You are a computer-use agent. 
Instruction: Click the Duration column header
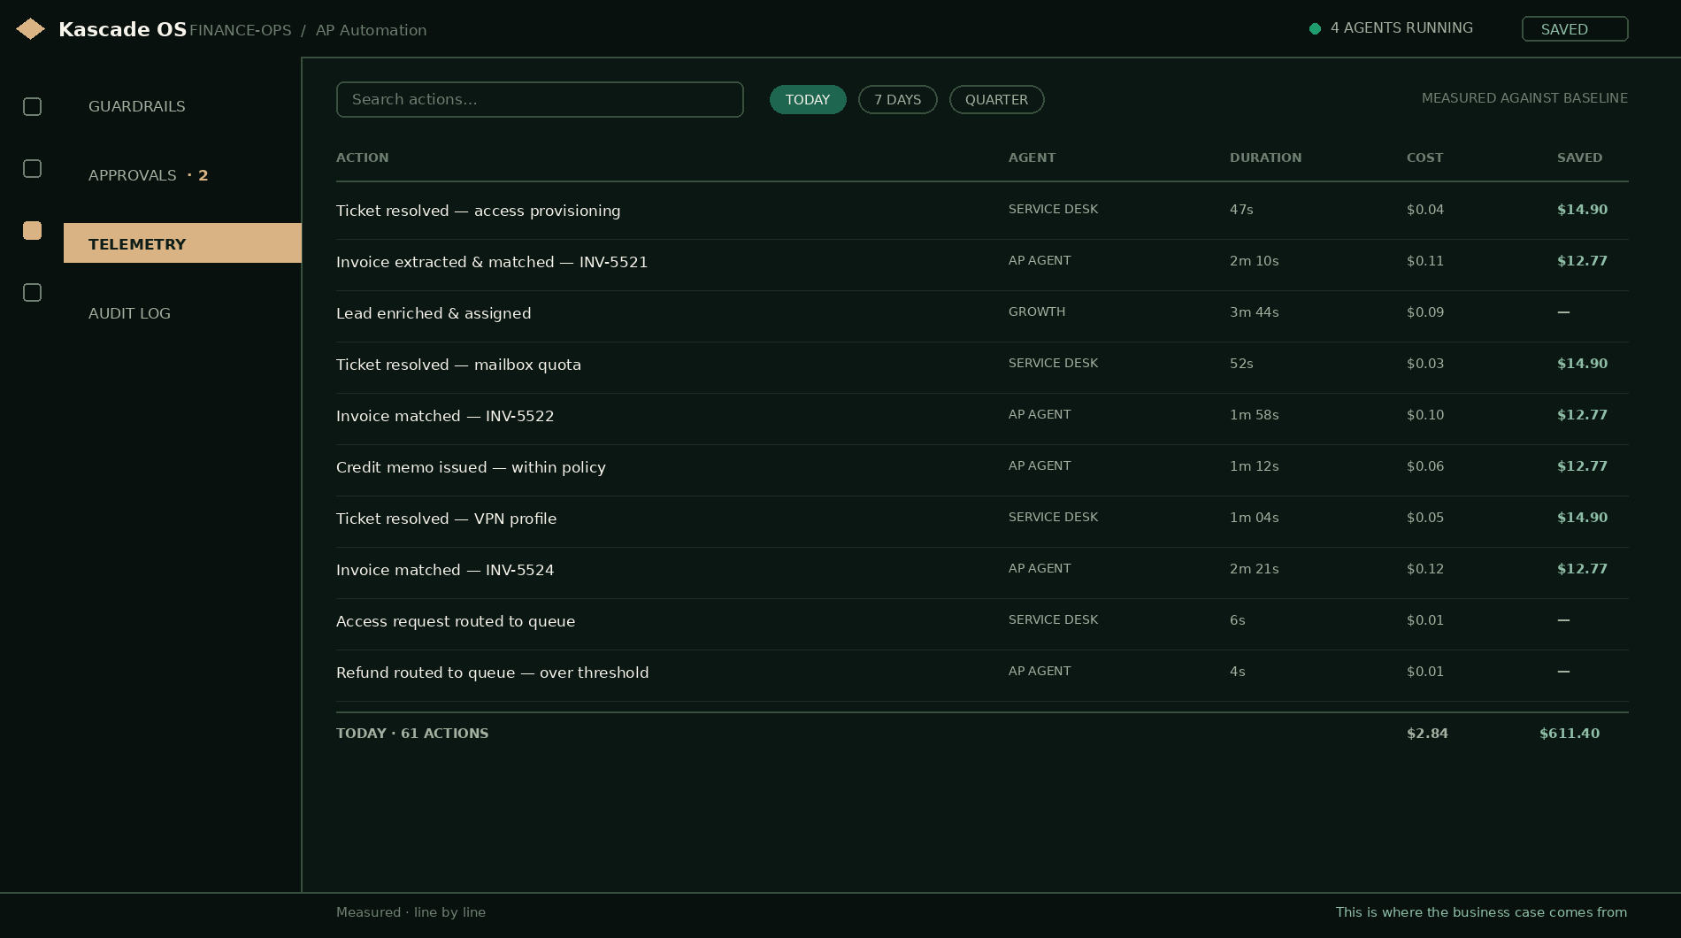(1265, 158)
